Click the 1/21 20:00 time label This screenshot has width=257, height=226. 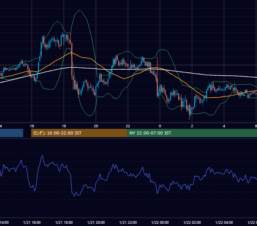click(x=96, y=222)
